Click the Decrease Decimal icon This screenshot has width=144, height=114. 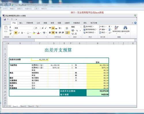coord(76,34)
